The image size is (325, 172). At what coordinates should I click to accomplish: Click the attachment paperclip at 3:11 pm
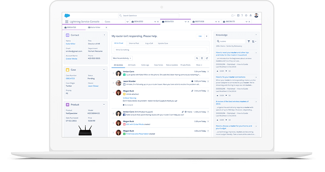click(x=192, y=91)
